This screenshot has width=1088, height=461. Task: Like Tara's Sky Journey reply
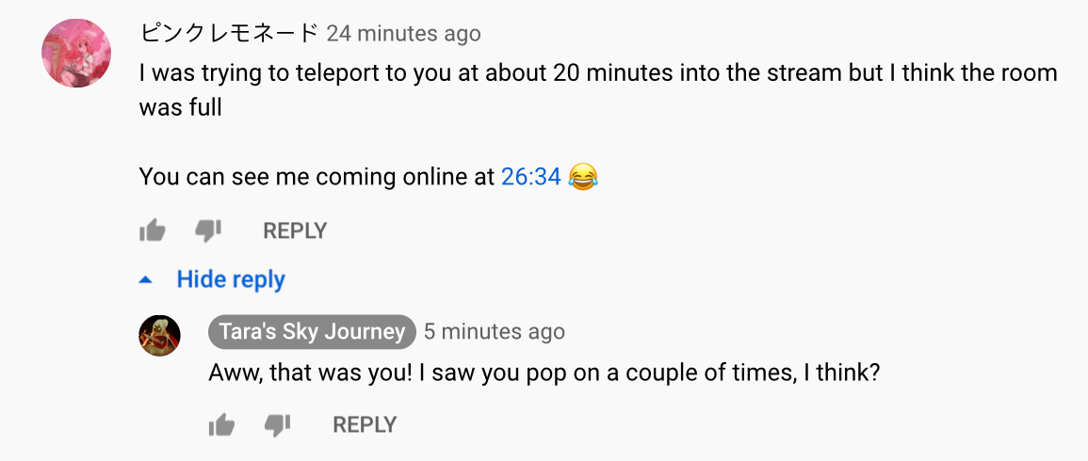(221, 425)
